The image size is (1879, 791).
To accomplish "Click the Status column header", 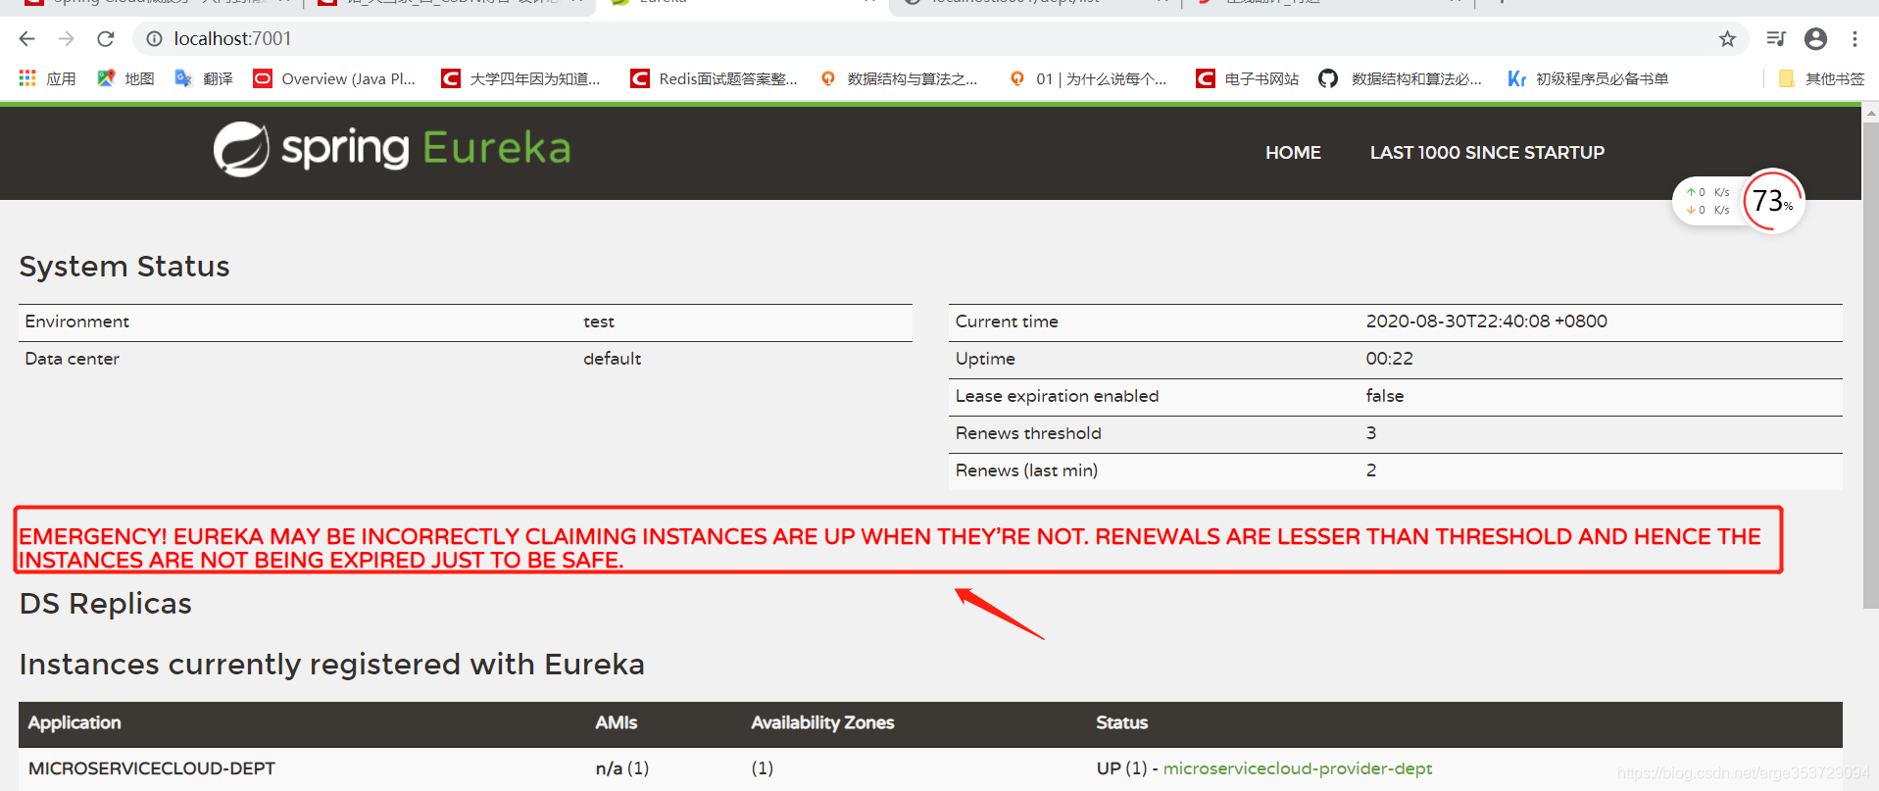I will [x=1121, y=723].
